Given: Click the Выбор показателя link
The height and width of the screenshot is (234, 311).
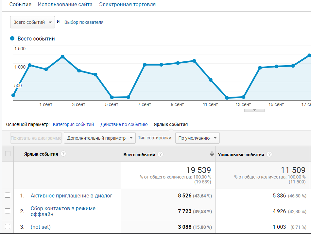Looking at the screenshot, I should tap(84, 23).
